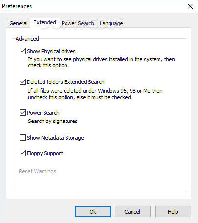Viewport: 198px width, 223px height.
Task: Select the Extended tab
Action: pyautogui.click(x=45, y=22)
